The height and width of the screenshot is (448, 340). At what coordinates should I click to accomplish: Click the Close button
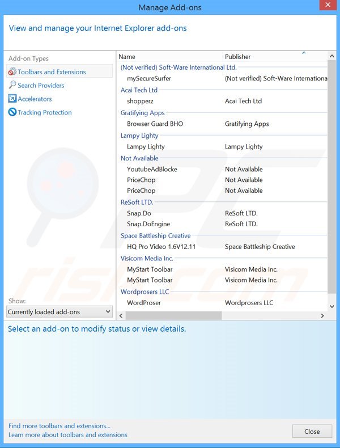coord(312,431)
